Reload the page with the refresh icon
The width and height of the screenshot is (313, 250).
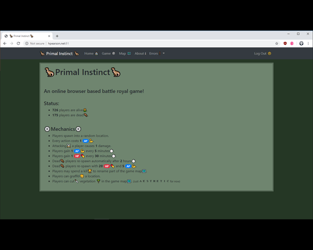click(18, 44)
